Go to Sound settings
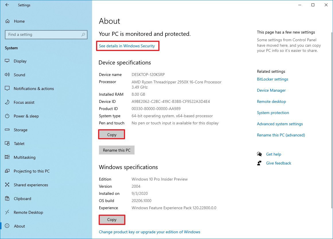This screenshot has height=239, width=333. coord(19,75)
